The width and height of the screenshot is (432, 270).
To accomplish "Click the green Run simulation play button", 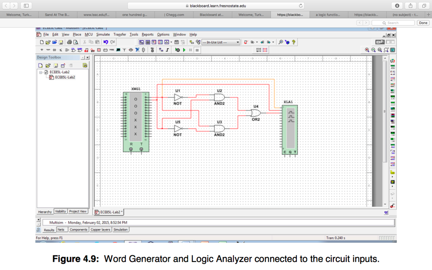I will [184, 50].
